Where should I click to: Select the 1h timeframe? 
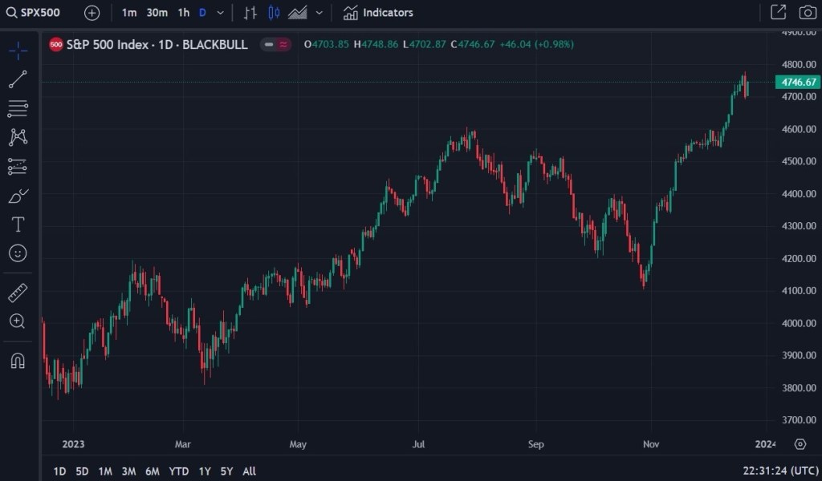184,13
